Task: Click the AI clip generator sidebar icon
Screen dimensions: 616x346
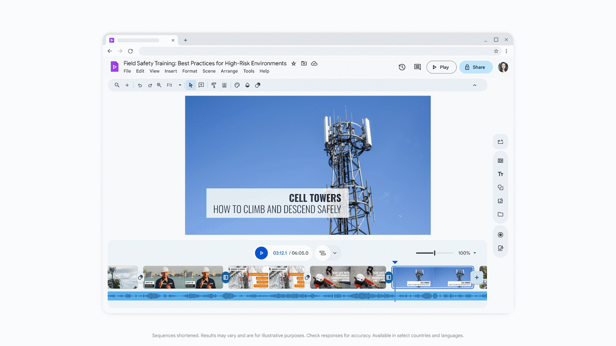Action: coord(500,142)
